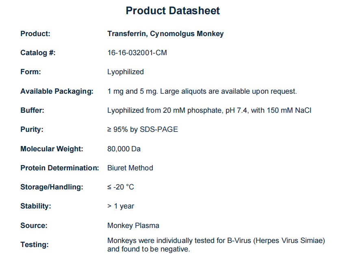Select the catalog number 16-16-032001-CM
Screen dimensions: 345x260
(x=137, y=53)
